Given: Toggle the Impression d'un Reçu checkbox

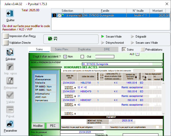Looking at the screenshot, I should (6, 36).
